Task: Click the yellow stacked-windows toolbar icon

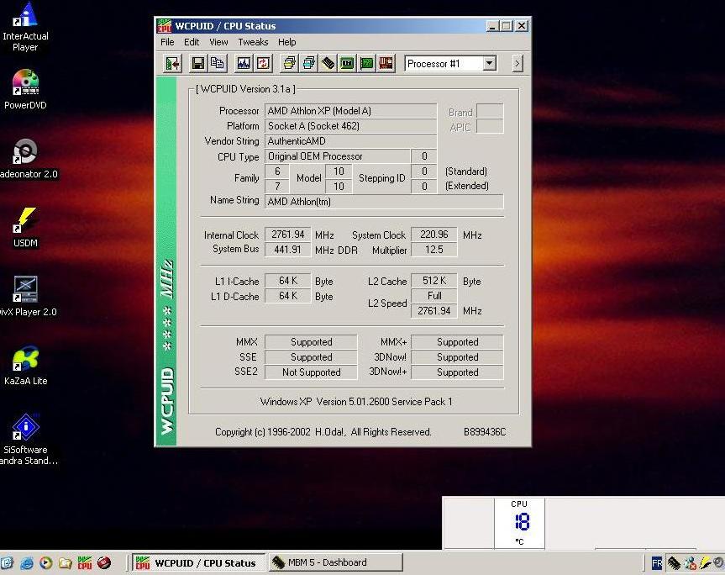Action: point(290,63)
